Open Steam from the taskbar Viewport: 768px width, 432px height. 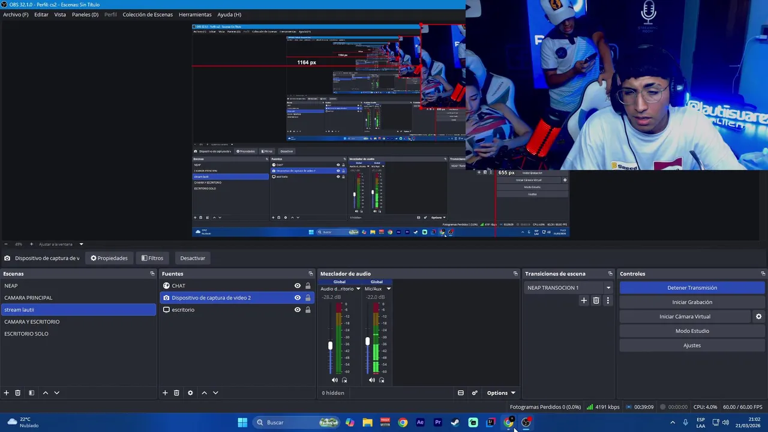coord(455,422)
